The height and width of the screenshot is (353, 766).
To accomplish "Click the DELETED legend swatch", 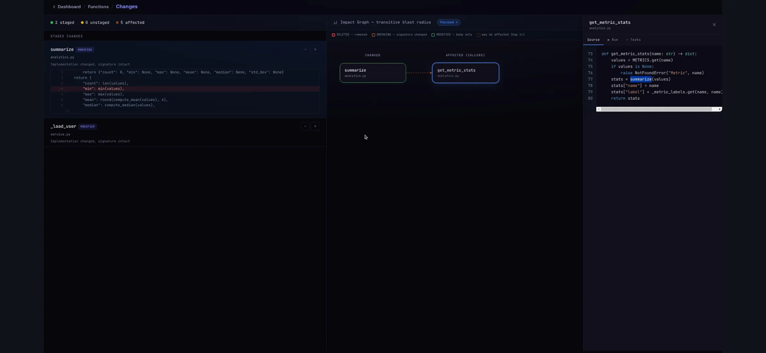I will [x=333, y=35].
